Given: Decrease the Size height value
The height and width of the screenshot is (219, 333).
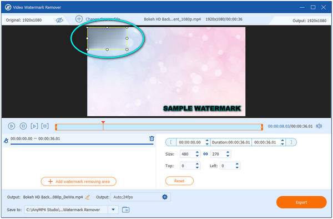Looking at the screenshot, I should [228, 156].
